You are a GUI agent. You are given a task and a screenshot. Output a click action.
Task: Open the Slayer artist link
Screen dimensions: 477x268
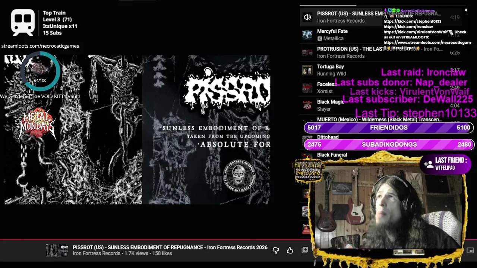click(x=324, y=109)
